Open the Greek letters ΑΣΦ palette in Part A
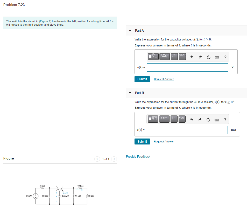 164,57
